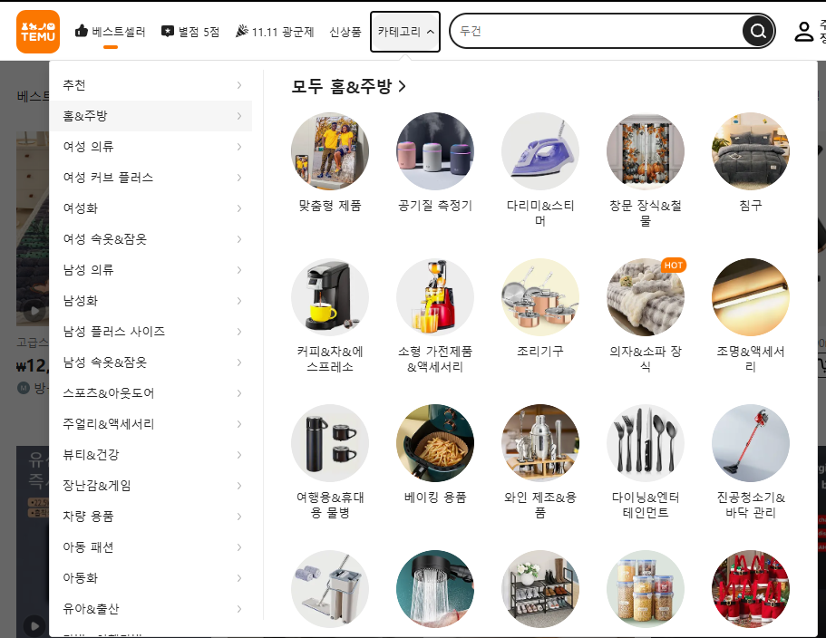This screenshot has height=638, width=826.
Task: Click the 침구 label text
Action: 751,206
